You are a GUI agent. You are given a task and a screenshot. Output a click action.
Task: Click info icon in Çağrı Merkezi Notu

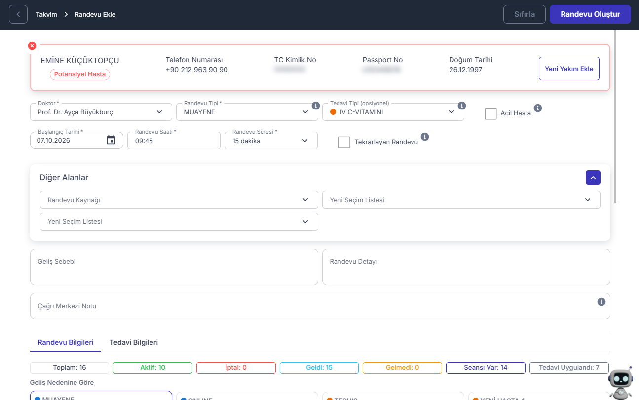click(601, 302)
